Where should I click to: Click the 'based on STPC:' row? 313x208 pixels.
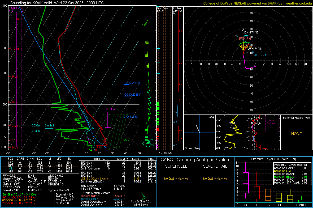tap(291, 180)
